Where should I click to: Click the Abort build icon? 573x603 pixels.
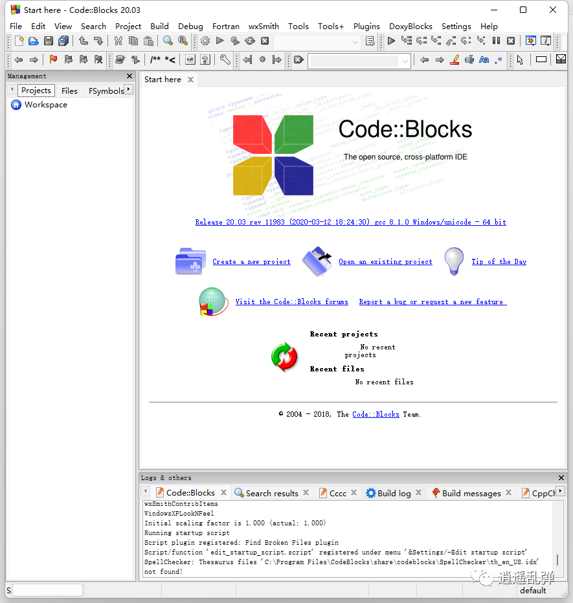pos(265,41)
